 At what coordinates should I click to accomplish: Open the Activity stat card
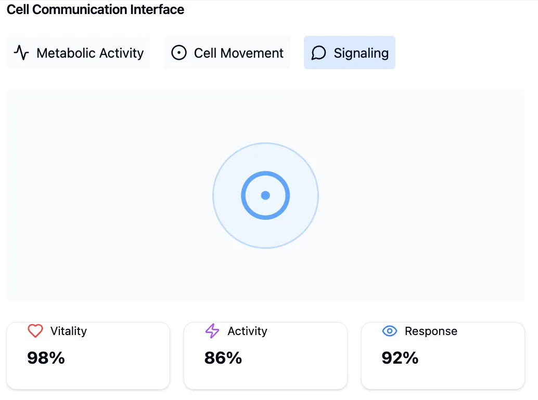265,356
